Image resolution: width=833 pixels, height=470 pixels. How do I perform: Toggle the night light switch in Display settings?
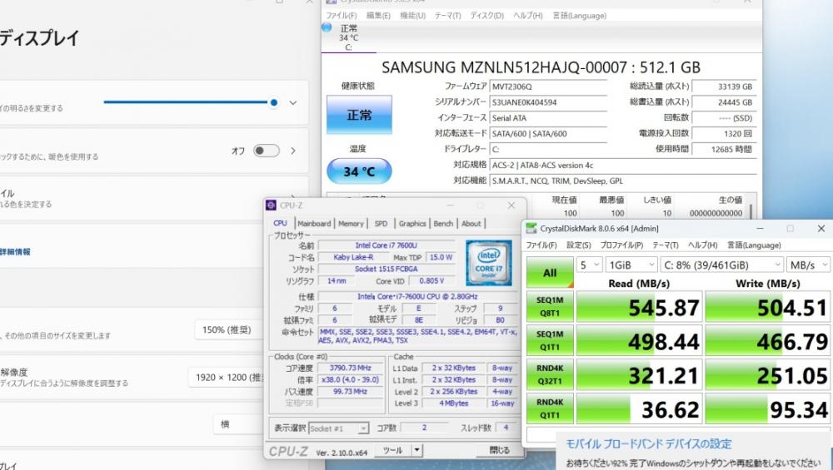267,151
